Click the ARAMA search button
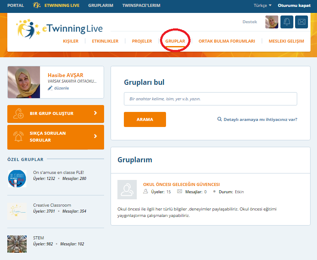This screenshot has width=317, height=260. click(145, 119)
